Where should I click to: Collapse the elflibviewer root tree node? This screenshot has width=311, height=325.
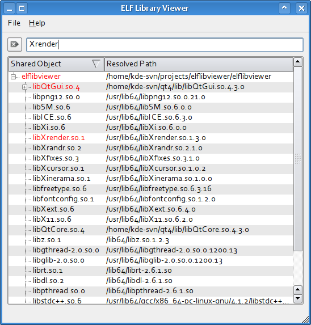coord(13,77)
